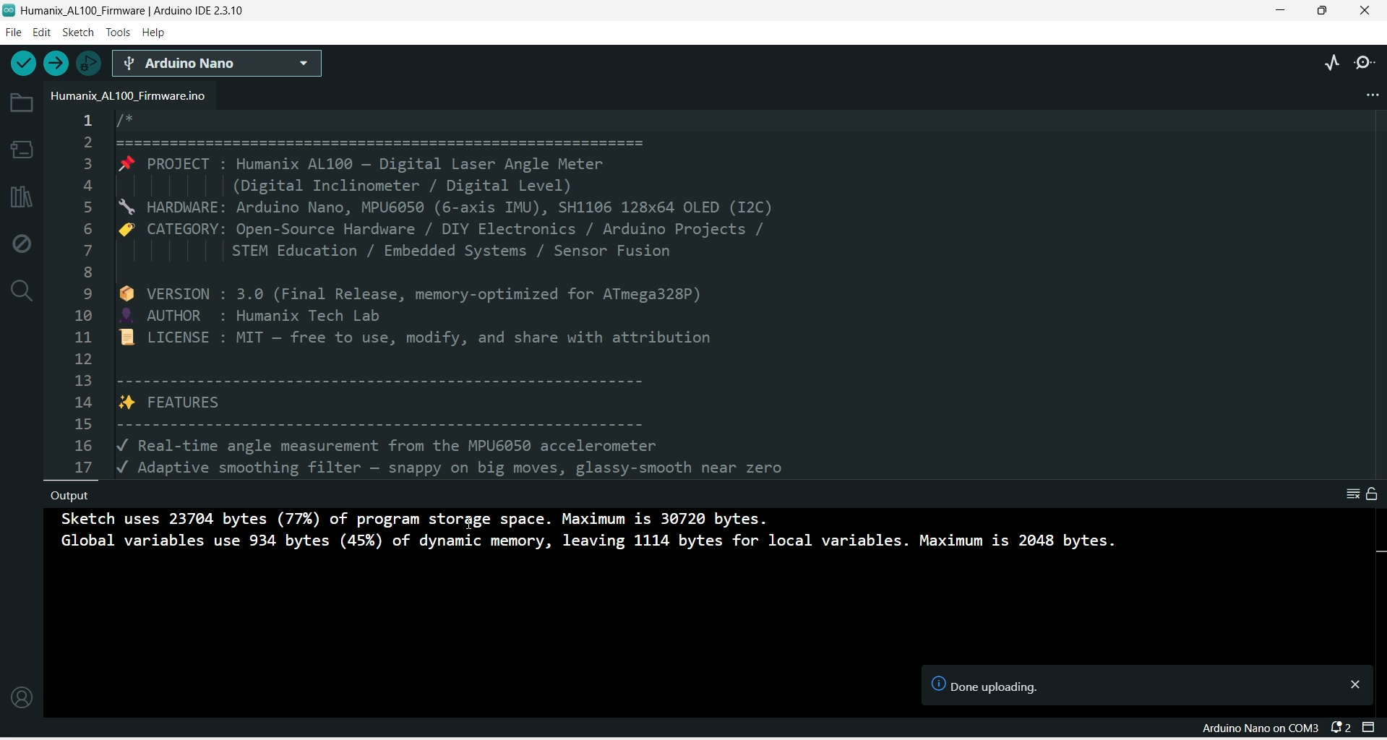Click the VERSION : 3.0 comment line

(x=410, y=295)
